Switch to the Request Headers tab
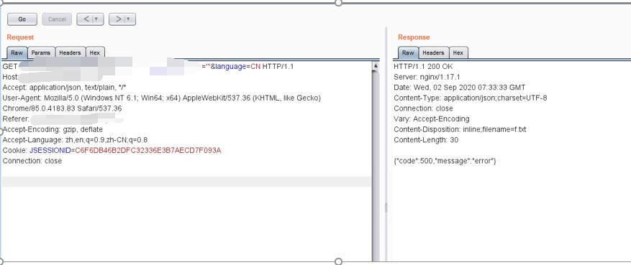The height and width of the screenshot is (265, 631). point(70,52)
